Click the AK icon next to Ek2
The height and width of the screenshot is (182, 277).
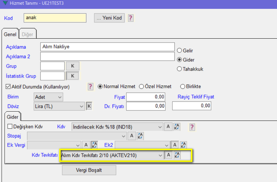pos(184,145)
